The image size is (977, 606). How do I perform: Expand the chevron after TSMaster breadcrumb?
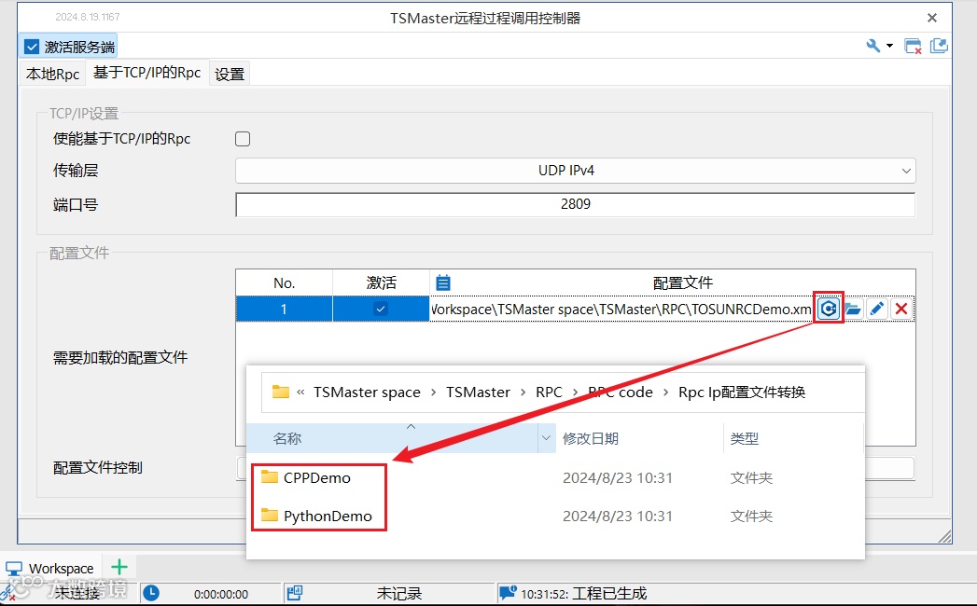[x=523, y=393]
